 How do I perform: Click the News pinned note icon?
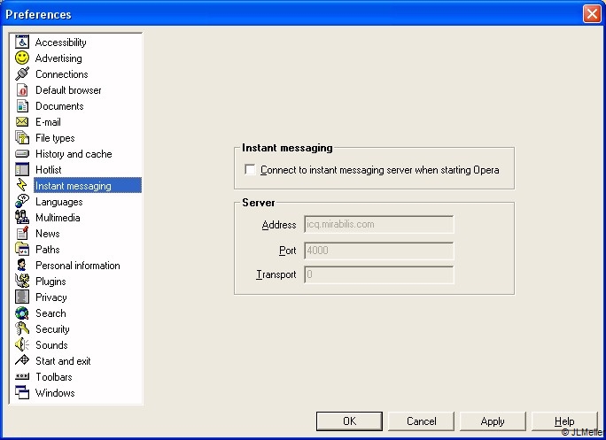[22, 234]
